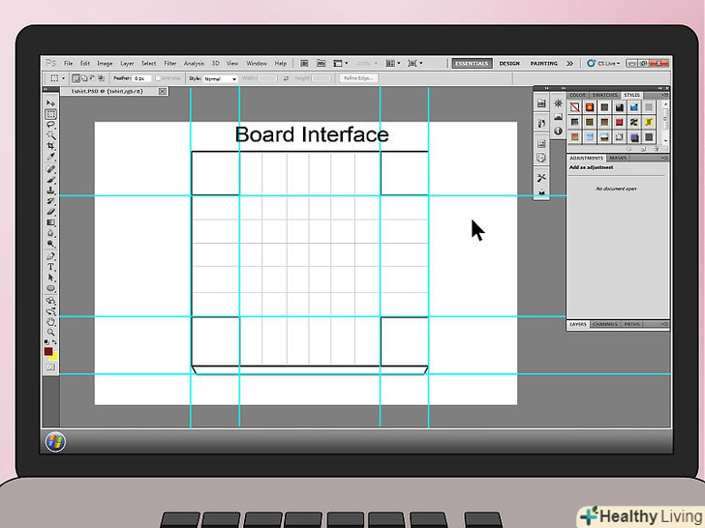Select the Horizontal Type tool
The image size is (705, 528).
(x=51, y=266)
